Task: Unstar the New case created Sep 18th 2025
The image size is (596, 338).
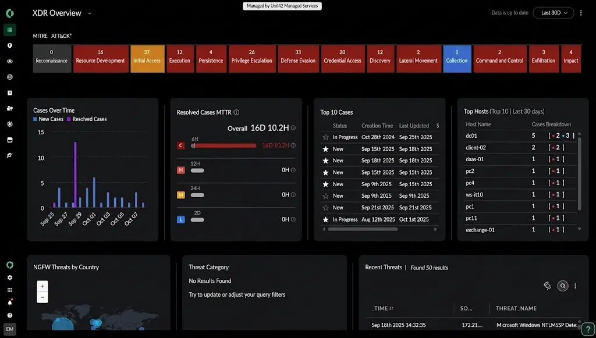Action: point(325,161)
